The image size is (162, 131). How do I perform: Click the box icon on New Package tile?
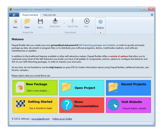pyautogui.click(x=20, y=87)
